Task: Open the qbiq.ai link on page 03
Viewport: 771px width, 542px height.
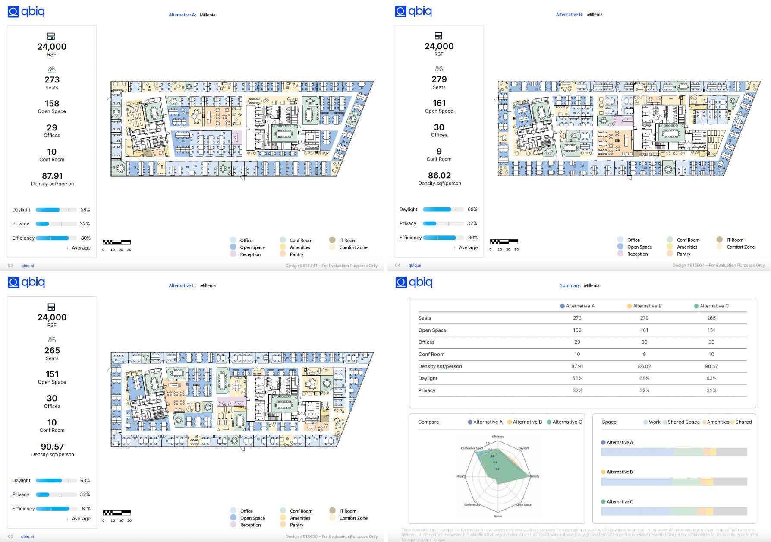Action: (28, 266)
